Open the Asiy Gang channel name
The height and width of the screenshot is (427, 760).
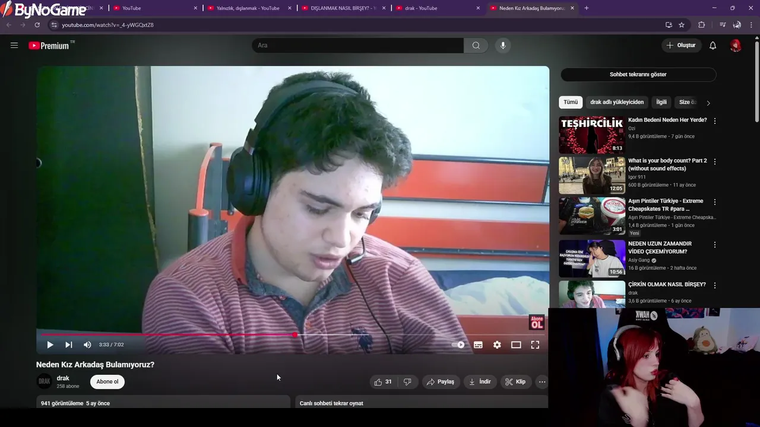pyautogui.click(x=639, y=260)
